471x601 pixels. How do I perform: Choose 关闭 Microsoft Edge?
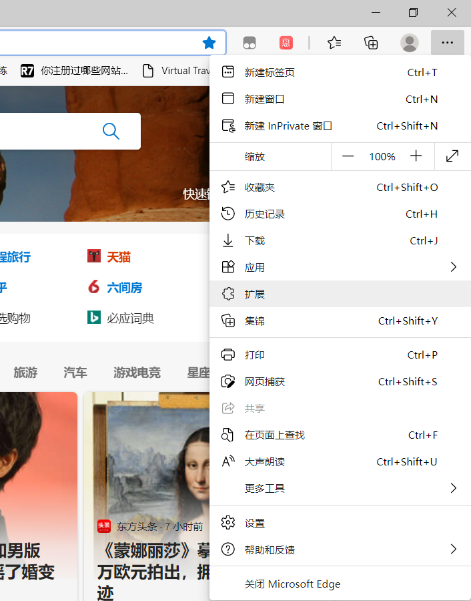[340, 584]
